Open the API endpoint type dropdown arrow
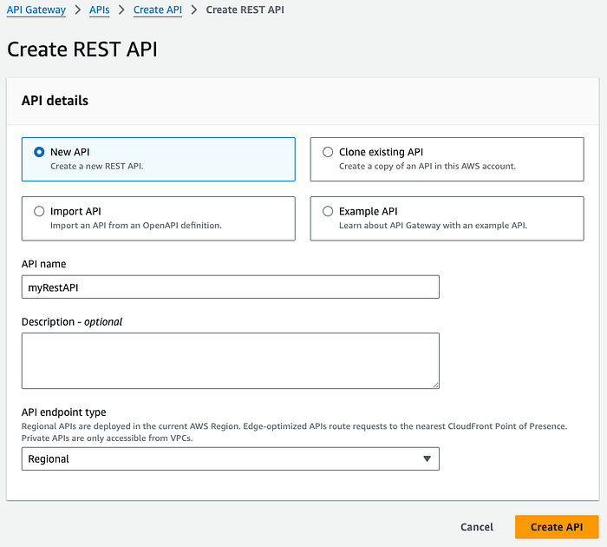 pos(427,459)
